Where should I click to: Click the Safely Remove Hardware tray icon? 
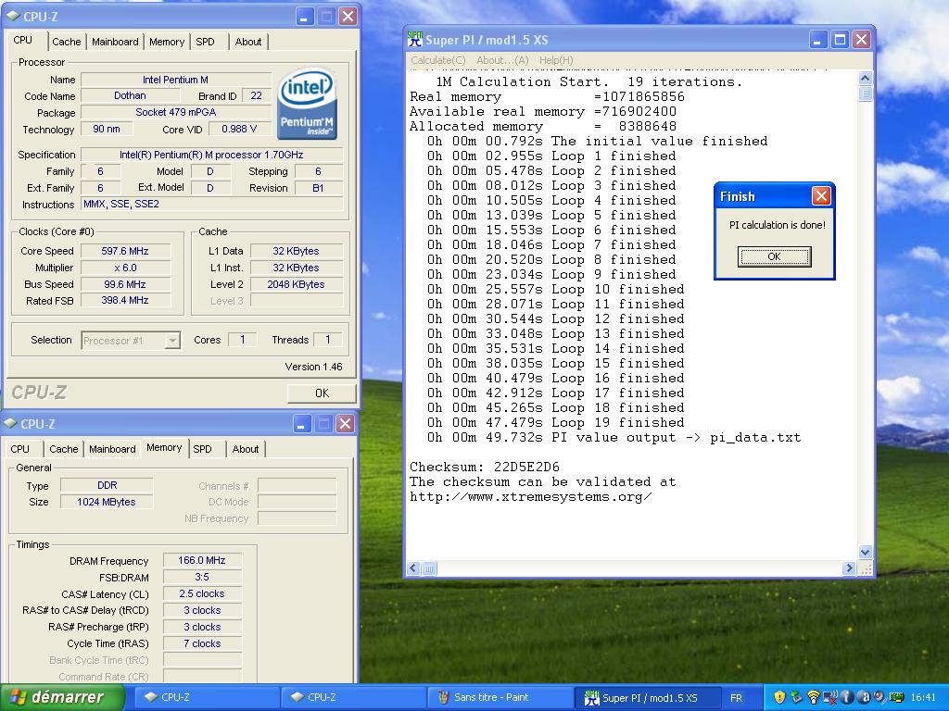click(796, 697)
